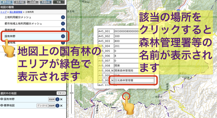The width and height of the screenshot is (217, 118).
Task: Switch to the 淡色地図 base map
Action: point(20,2)
